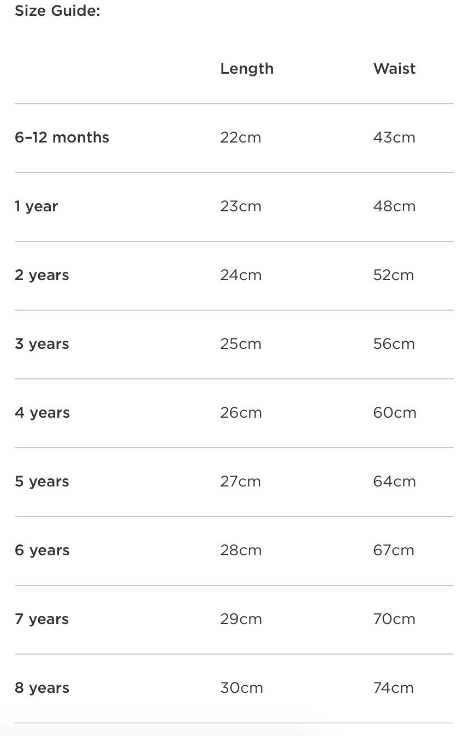Select the Length column header
This screenshot has height=736, width=475.
247,69
